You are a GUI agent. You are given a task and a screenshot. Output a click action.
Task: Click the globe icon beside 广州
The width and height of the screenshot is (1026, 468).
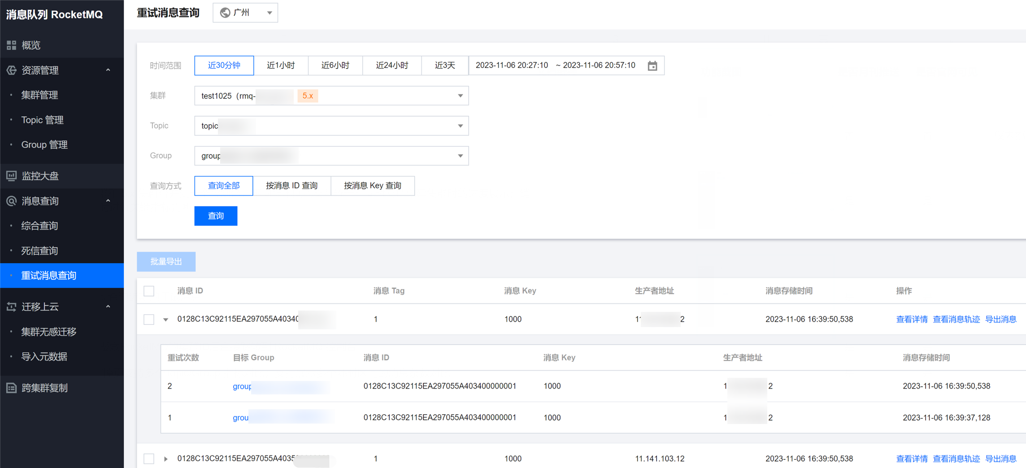225,13
